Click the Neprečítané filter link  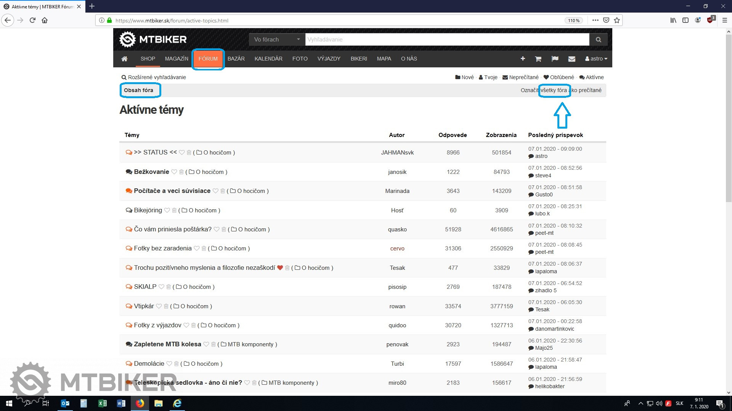click(523, 77)
